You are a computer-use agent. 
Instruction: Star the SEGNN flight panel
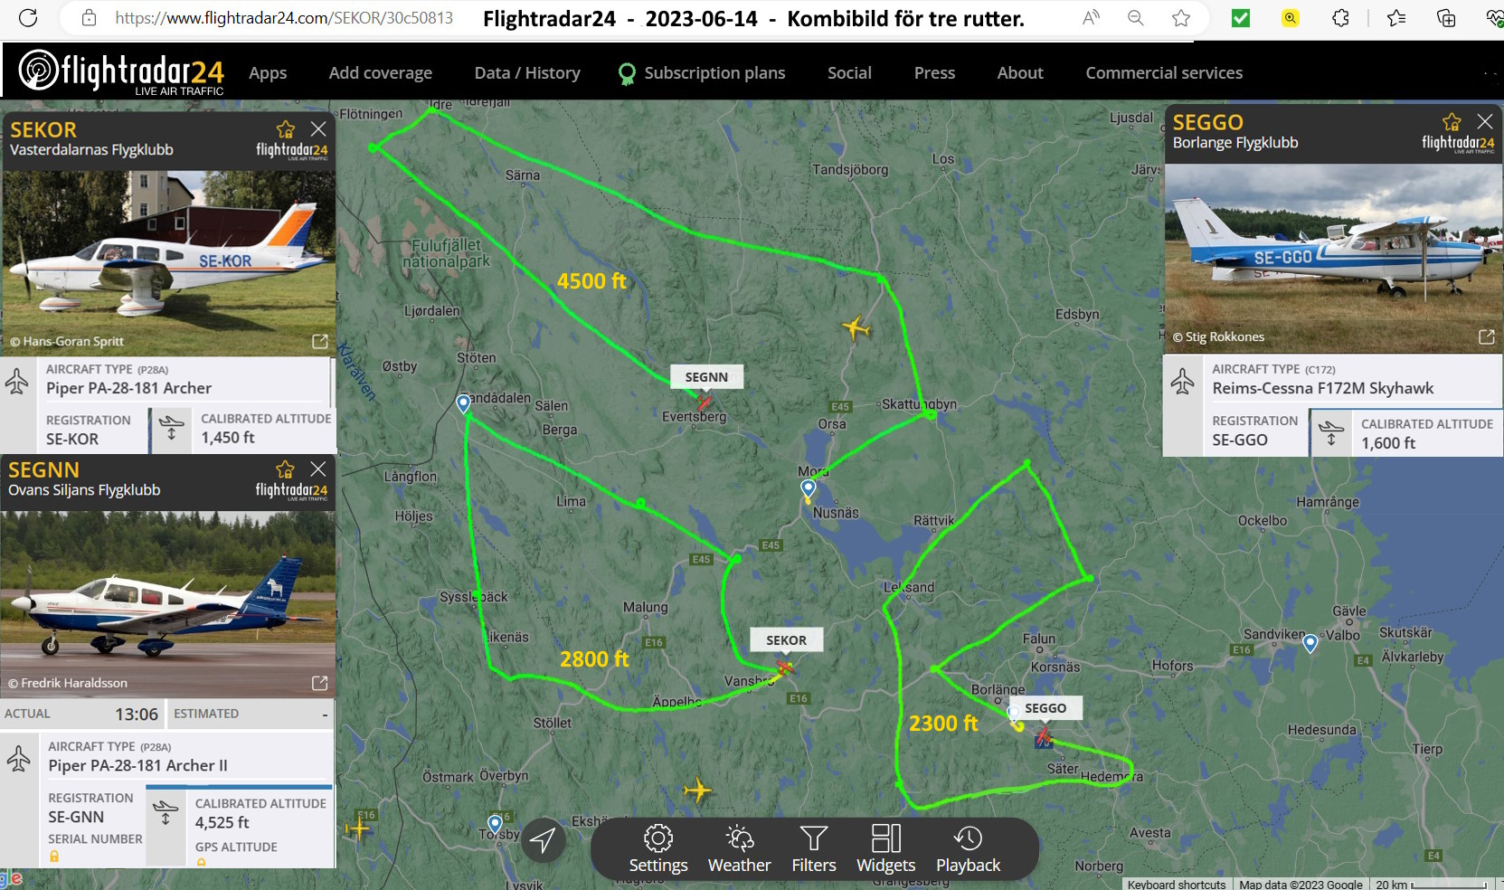click(286, 469)
